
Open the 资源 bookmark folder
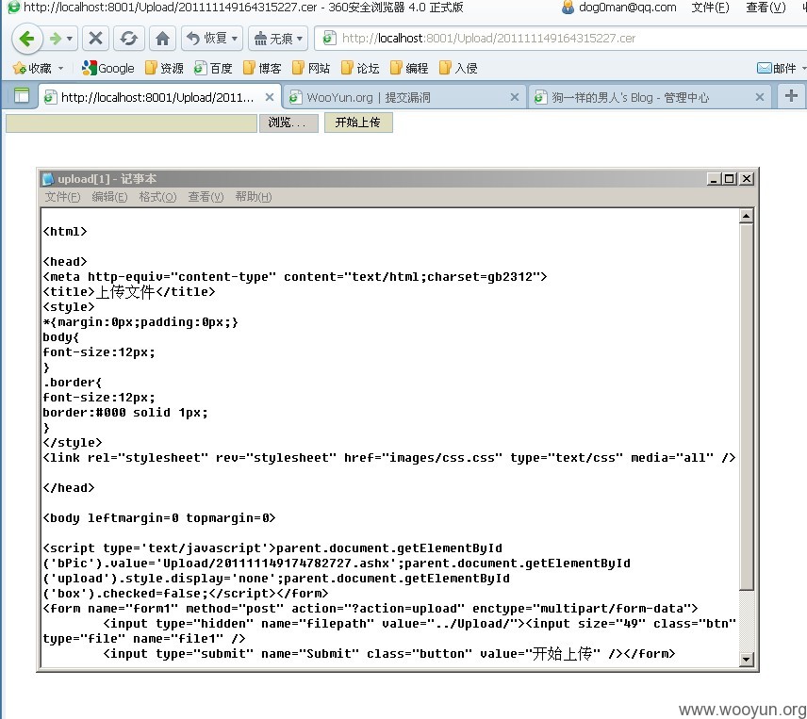164,68
